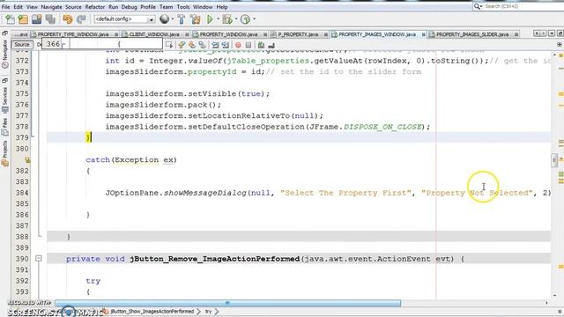
Task: Run the project with green play icon
Action: tap(210, 19)
